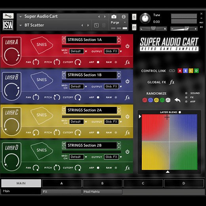Open the info icon in header
This screenshot has height=206, width=206.
pos(124,17)
